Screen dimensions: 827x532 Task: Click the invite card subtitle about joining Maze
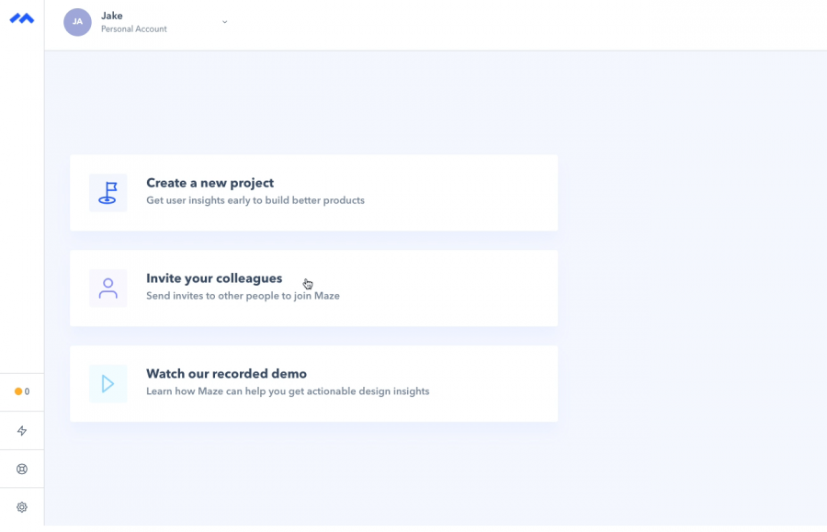pyautogui.click(x=244, y=295)
